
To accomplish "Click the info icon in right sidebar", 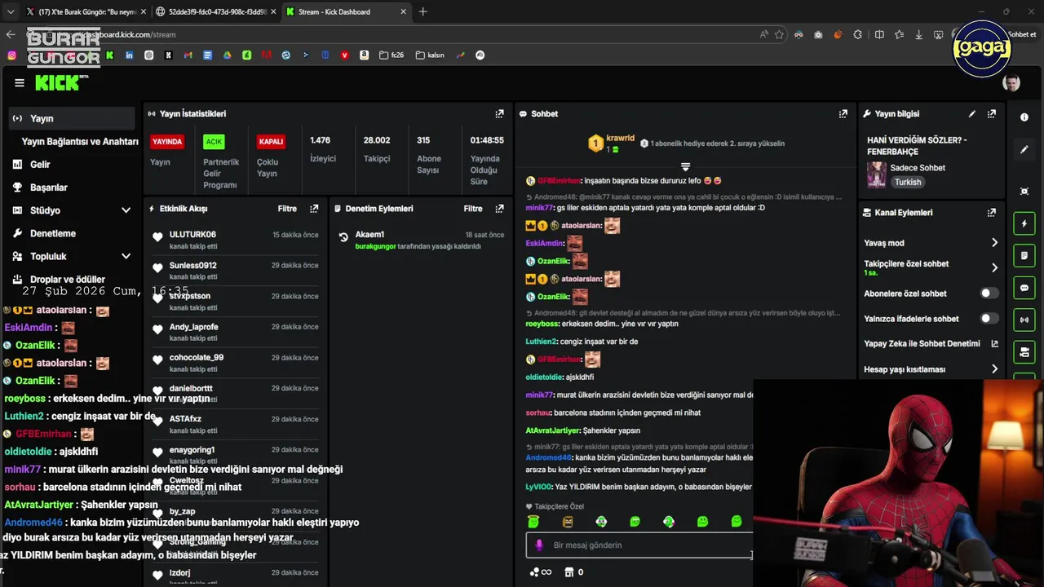I will click(x=1024, y=117).
